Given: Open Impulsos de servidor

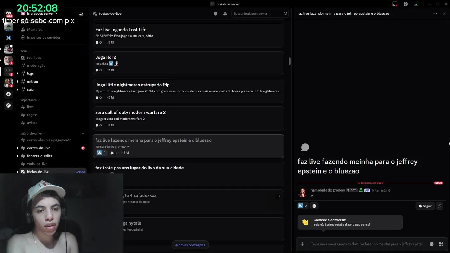Looking at the screenshot, I should 52,37.
